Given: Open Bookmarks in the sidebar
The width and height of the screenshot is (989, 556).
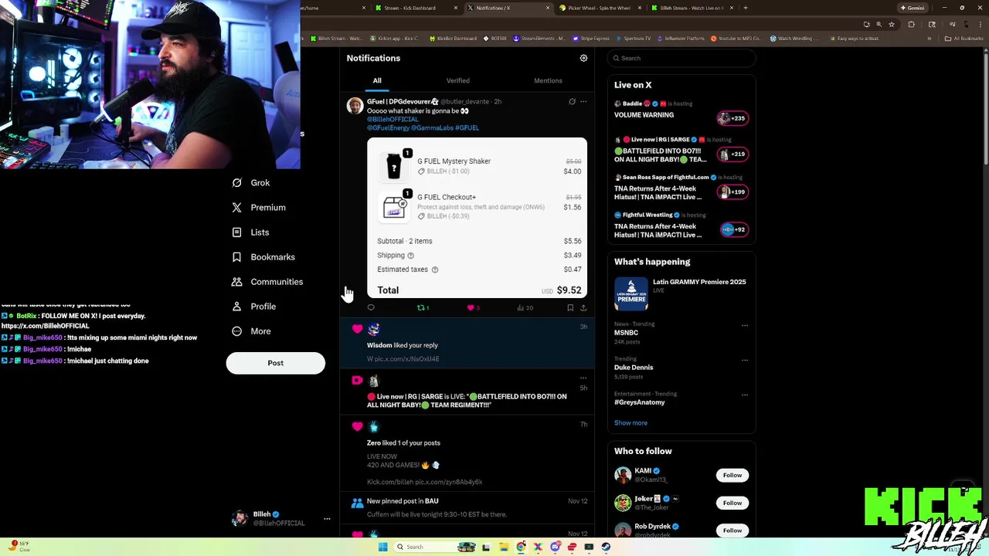Looking at the screenshot, I should click(x=263, y=257).
